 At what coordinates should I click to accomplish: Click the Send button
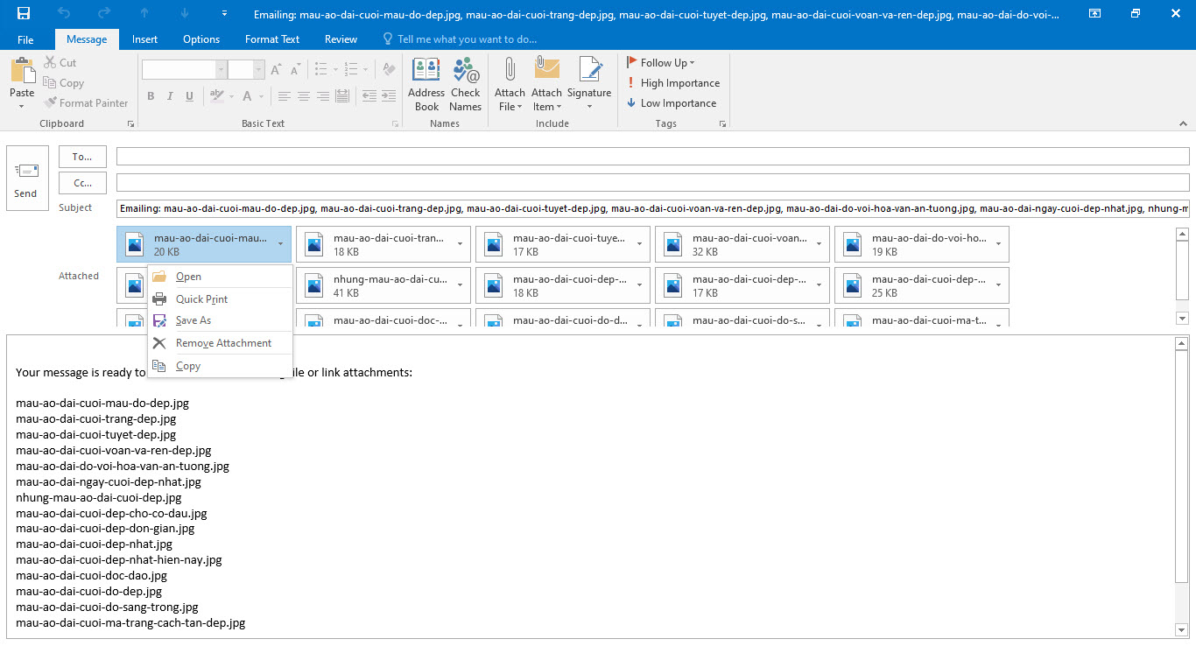coord(25,178)
